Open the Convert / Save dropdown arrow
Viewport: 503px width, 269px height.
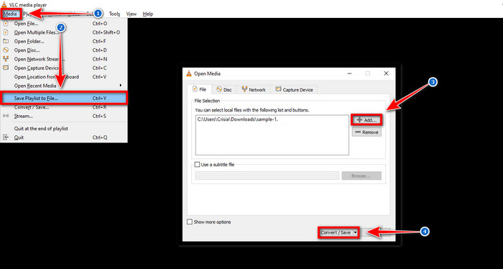355,233
